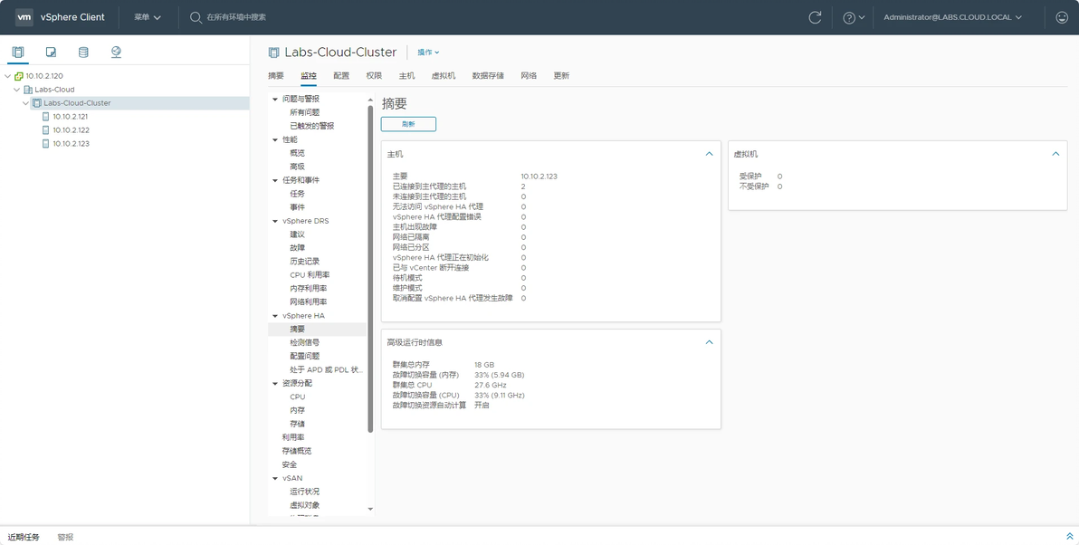Click the host icon beside 10.10.2.122
1079x545 pixels.
point(46,130)
